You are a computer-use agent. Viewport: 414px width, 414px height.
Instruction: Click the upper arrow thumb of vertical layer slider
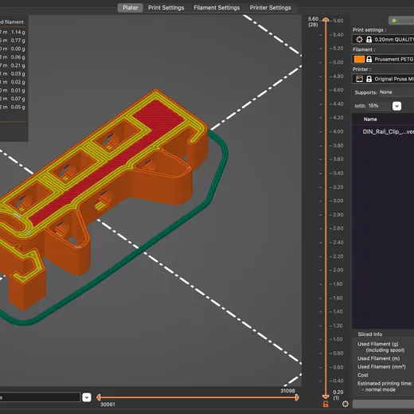coord(326,20)
